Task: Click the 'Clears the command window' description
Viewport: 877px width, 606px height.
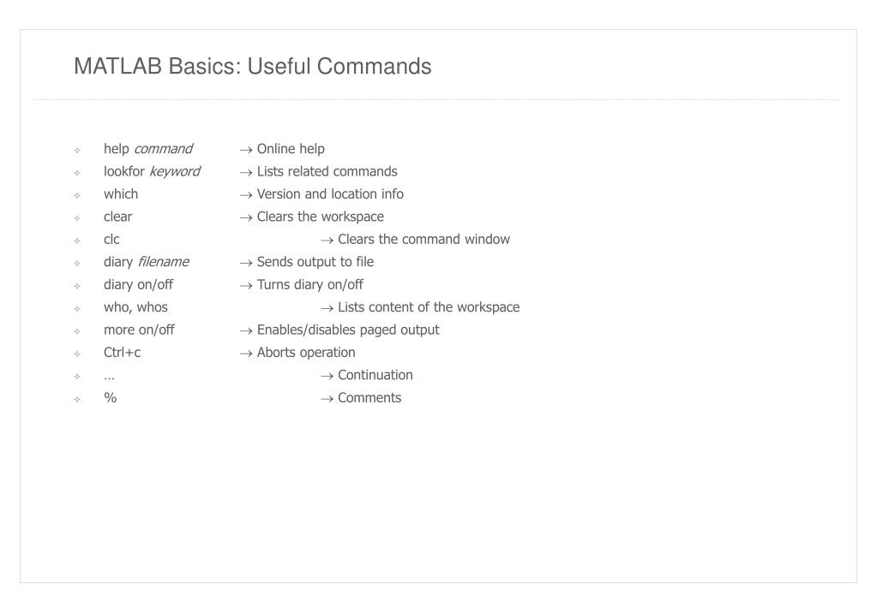Action: pos(423,239)
